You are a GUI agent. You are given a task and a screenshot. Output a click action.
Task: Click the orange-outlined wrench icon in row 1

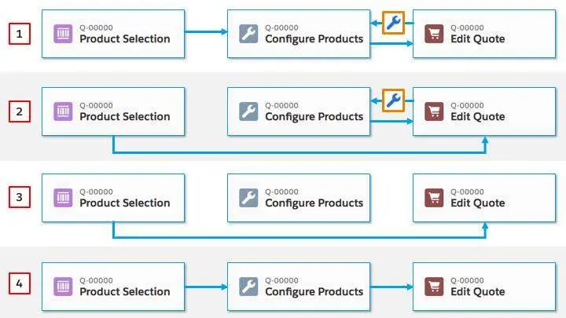[394, 24]
